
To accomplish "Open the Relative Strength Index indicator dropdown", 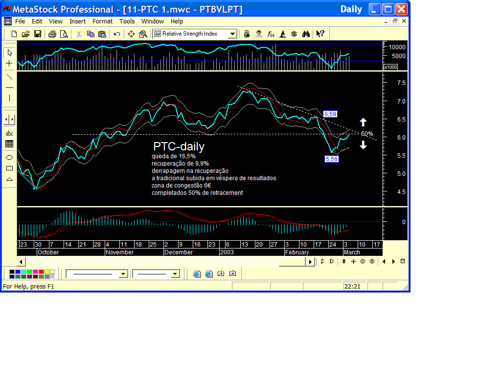I will click(x=232, y=34).
